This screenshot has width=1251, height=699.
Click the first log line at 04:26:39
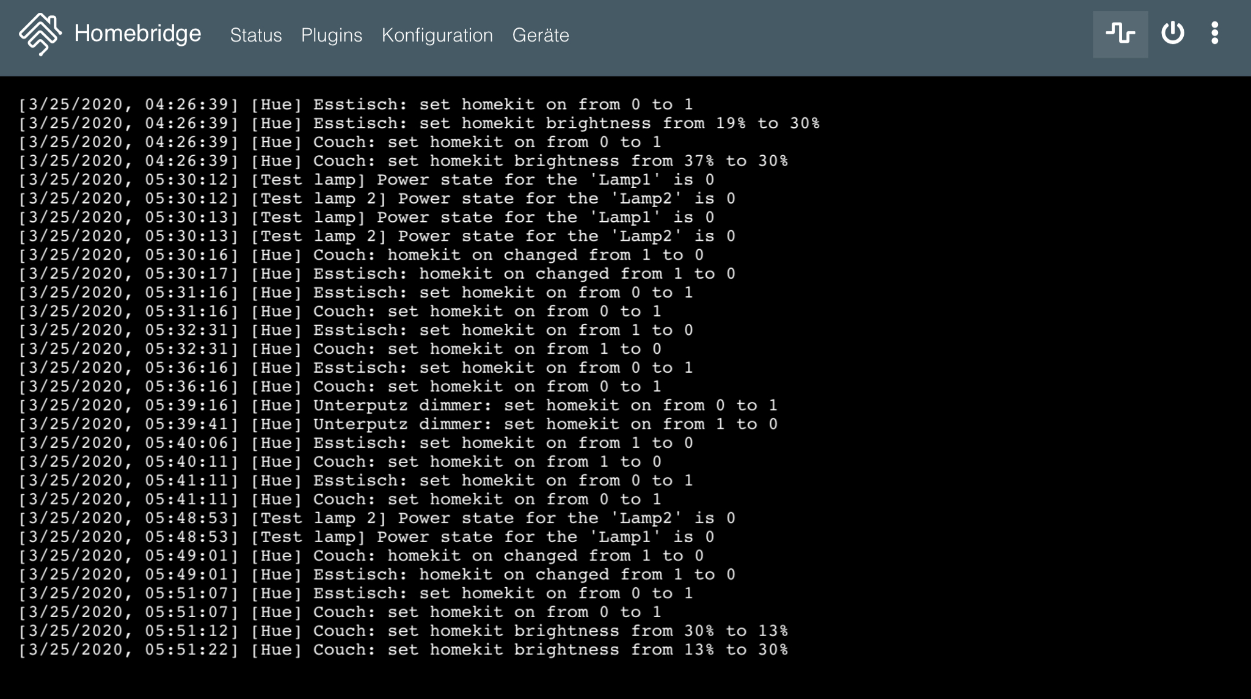356,104
